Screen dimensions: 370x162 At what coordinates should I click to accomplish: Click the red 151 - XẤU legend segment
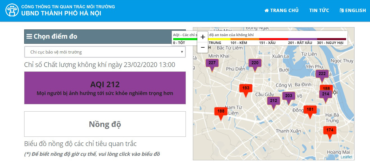[x=274, y=41]
